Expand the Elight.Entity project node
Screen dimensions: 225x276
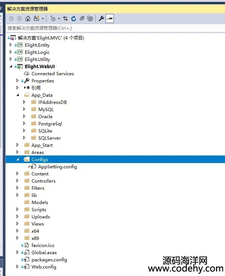(x=11, y=45)
